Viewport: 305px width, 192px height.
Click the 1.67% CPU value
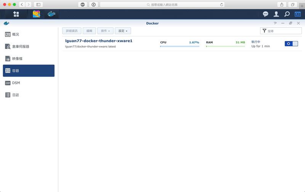point(194,42)
